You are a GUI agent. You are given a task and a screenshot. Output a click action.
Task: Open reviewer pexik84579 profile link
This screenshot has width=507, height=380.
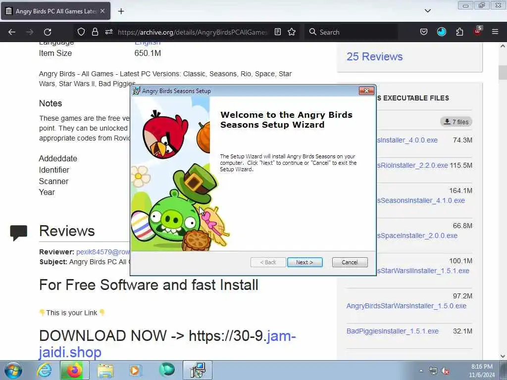coord(103,252)
